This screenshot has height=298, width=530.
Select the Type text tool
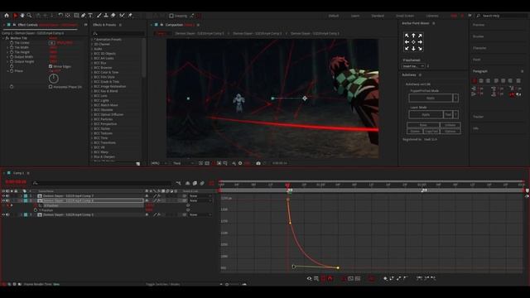[90, 16]
